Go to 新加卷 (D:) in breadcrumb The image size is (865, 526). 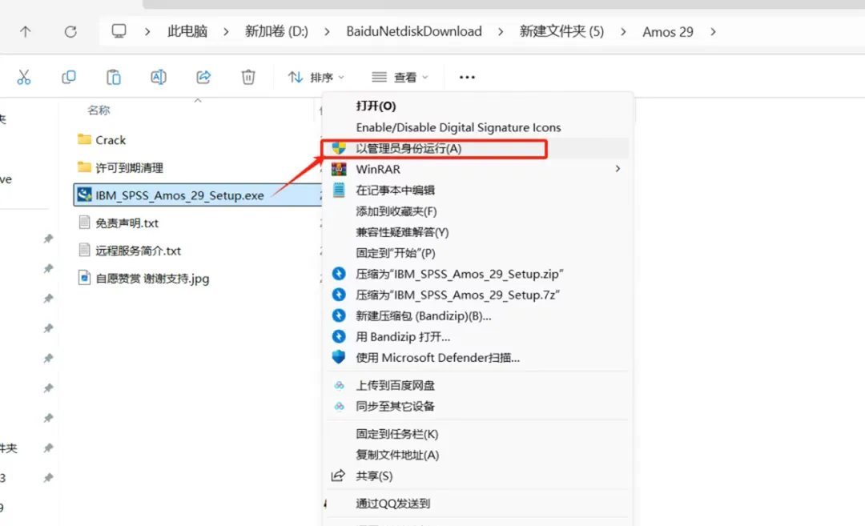(x=276, y=31)
